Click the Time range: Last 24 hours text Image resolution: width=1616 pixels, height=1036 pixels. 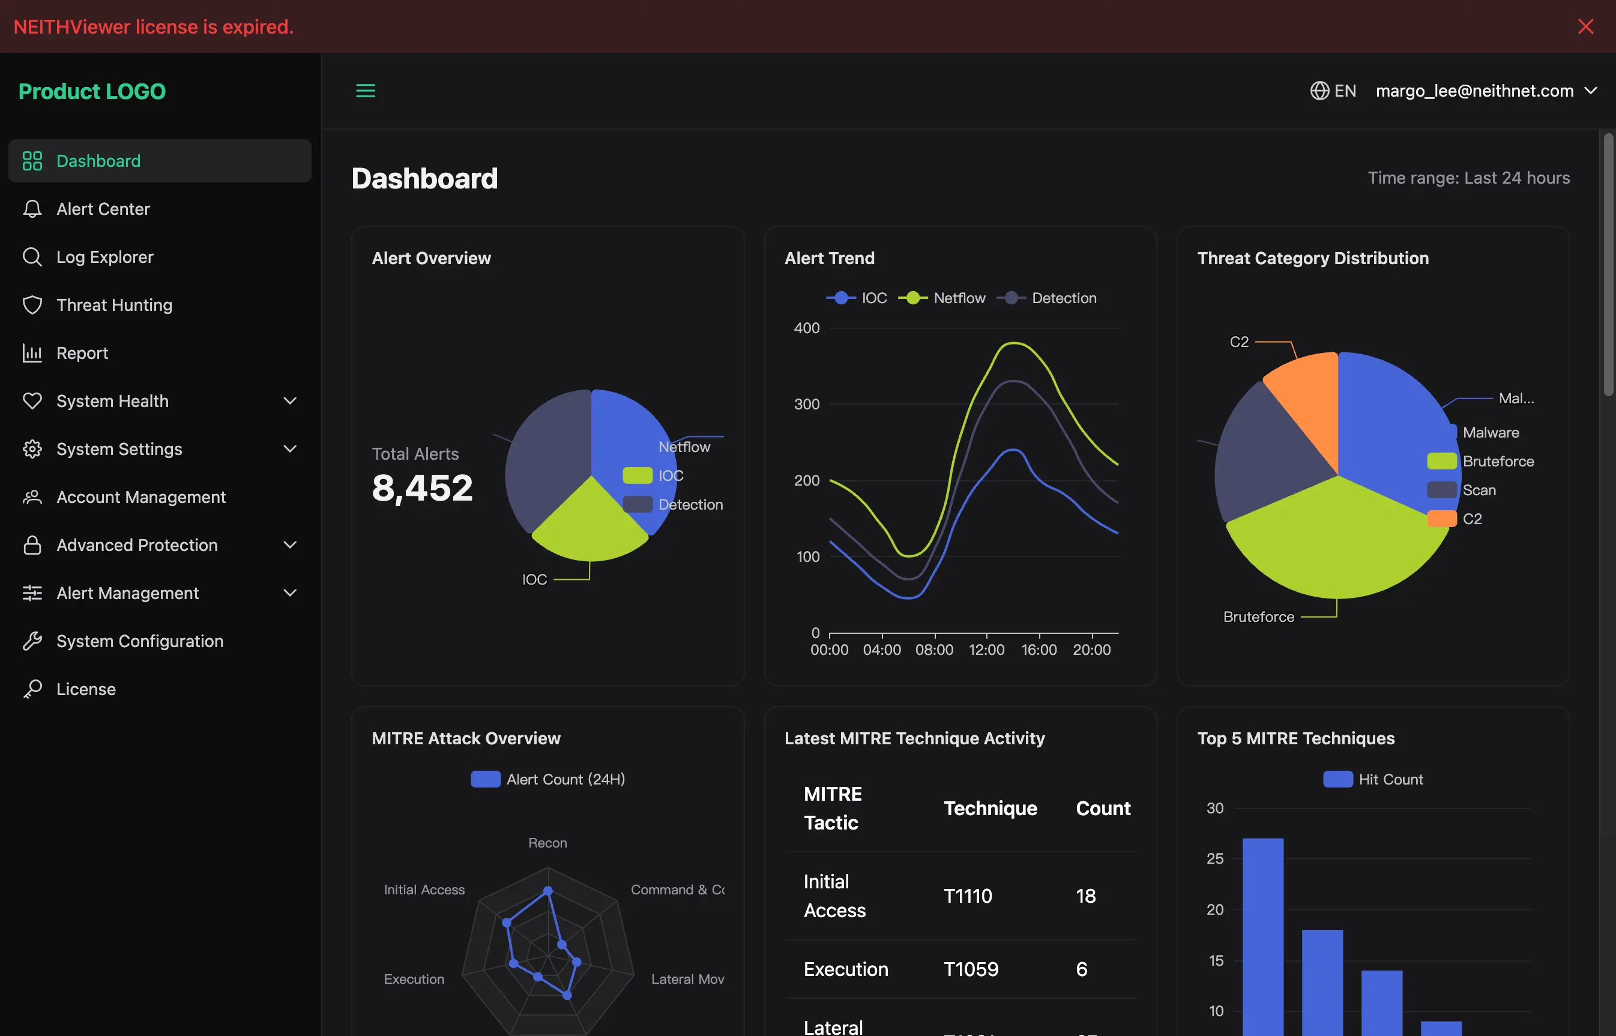click(1469, 178)
